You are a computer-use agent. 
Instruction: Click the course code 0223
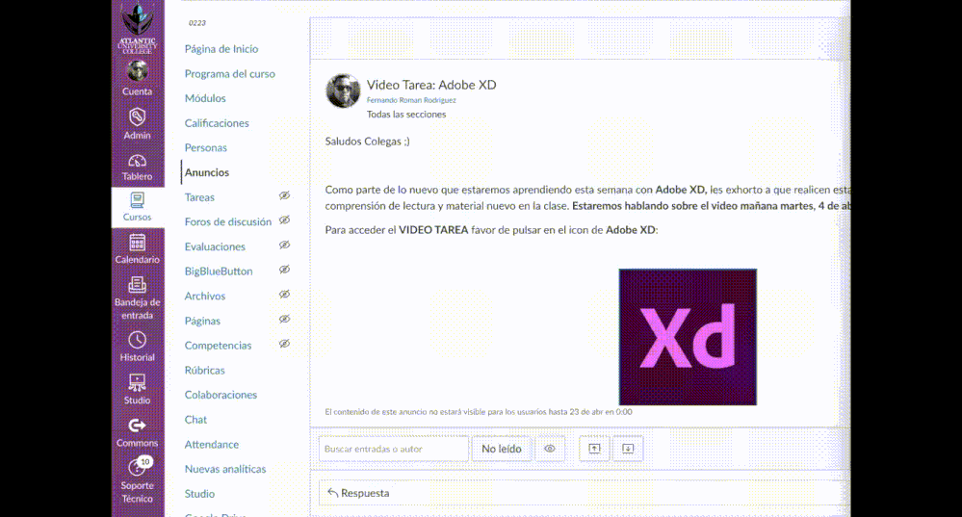point(197,23)
